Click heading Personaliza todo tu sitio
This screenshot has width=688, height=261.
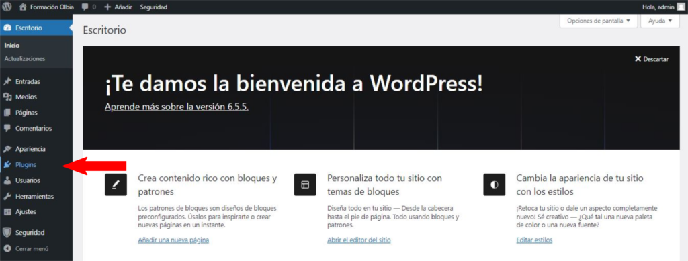(x=385, y=185)
